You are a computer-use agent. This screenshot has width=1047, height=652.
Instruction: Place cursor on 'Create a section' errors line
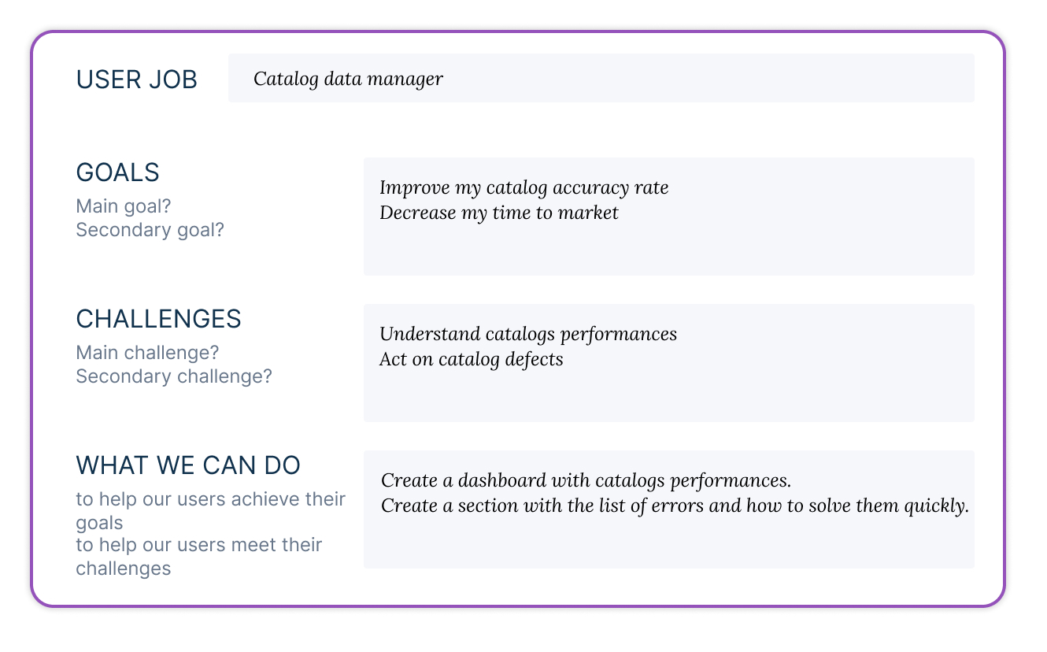coord(674,506)
